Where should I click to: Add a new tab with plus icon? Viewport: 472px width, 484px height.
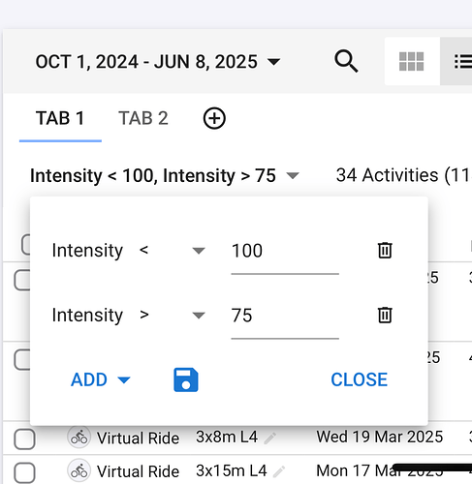click(214, 118)
